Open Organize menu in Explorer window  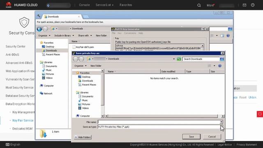pos(44,36)
